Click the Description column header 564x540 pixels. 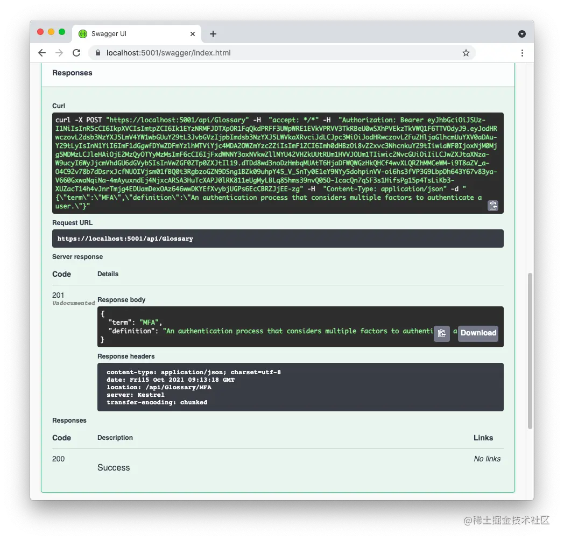pos(115,438)
